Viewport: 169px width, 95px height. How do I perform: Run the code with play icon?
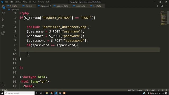(157, 6)
